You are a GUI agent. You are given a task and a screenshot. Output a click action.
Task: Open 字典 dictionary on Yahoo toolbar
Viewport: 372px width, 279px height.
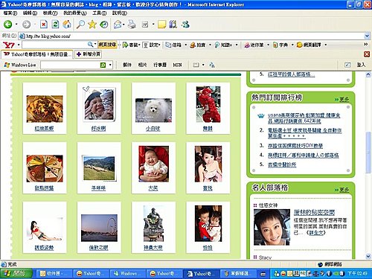pyautogui.click(x=280, y=45)
